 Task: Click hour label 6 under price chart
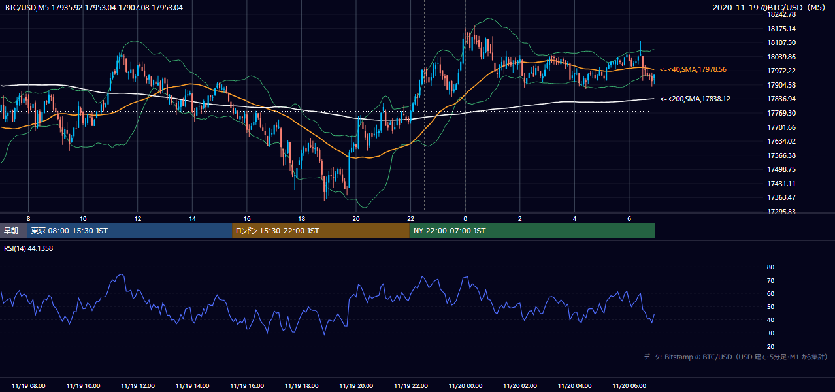pyautogui.click(x=629, y=218)
